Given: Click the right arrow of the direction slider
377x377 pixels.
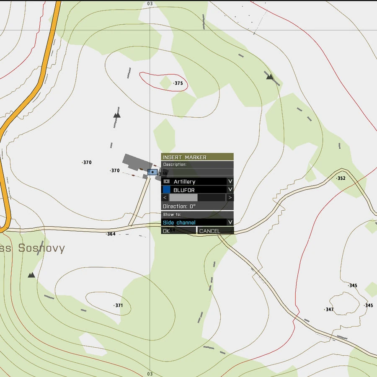Looking at the screenshot, I should coord(230,198).
